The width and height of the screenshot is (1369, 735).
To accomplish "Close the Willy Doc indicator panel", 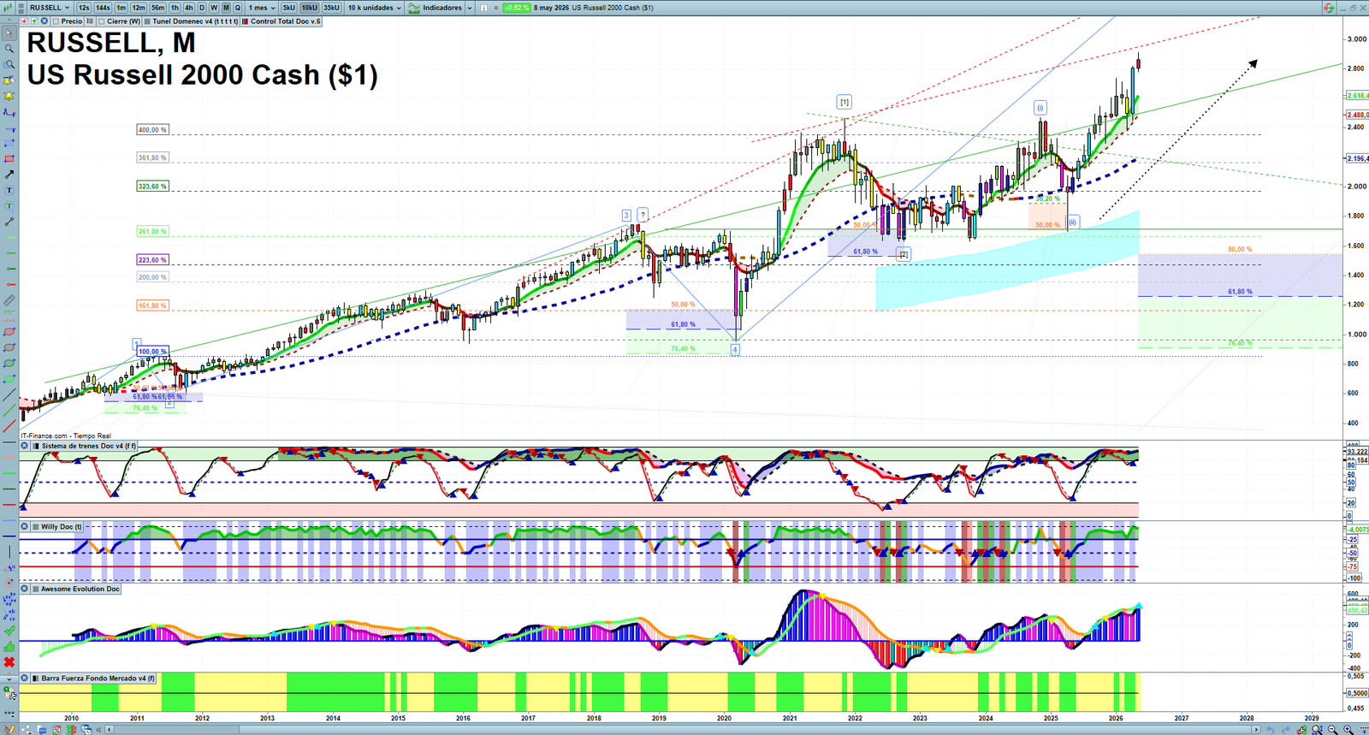I will coord(24,527).
